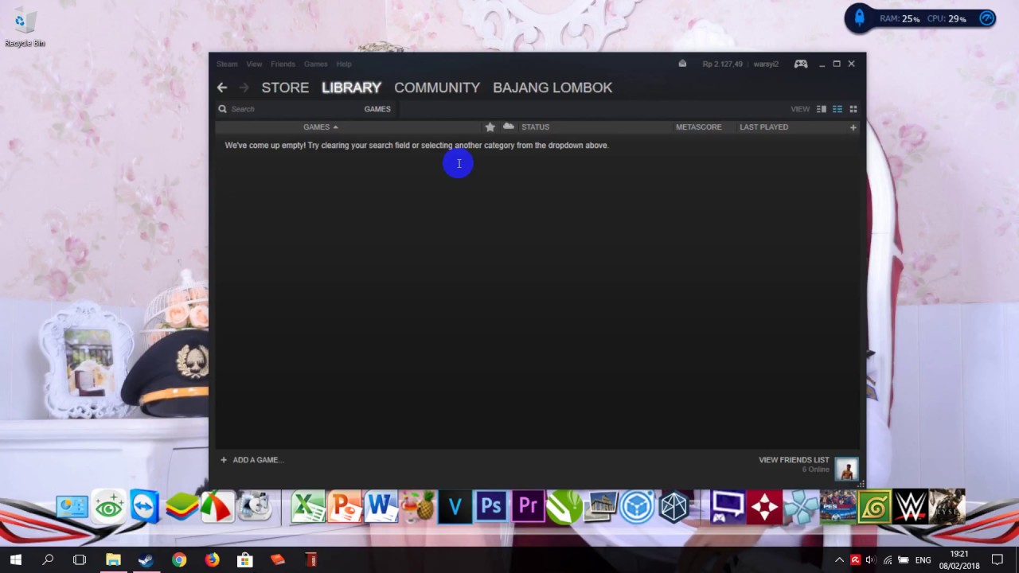This screenshot has height=573, width=1019.
Task: Open the View menu
Action: 254,64
